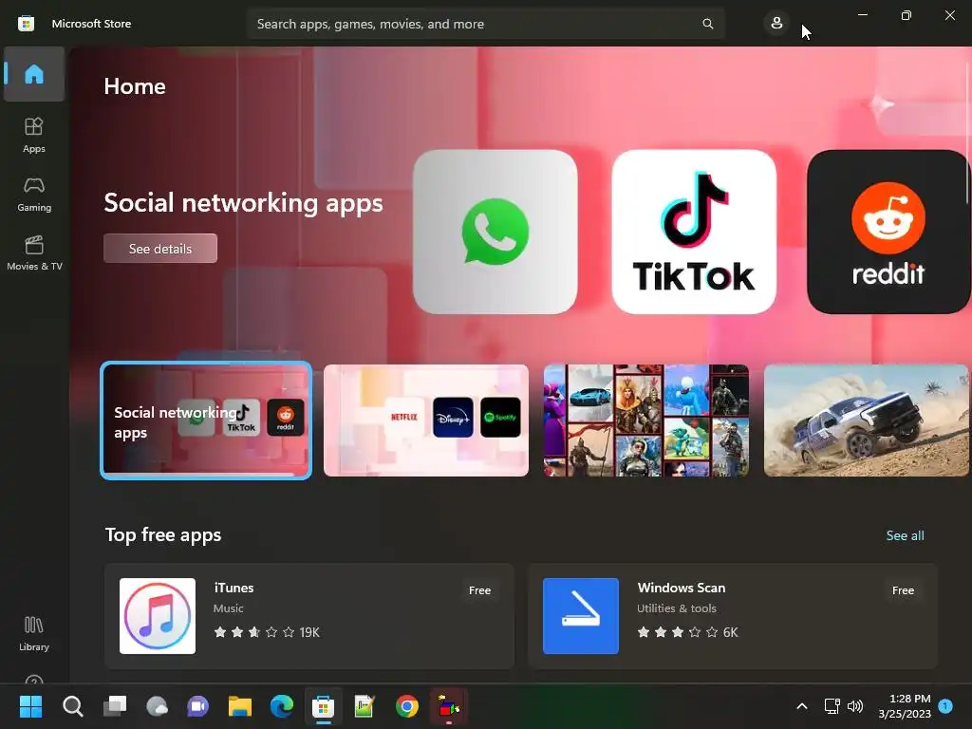Launch Google Chrome from the taskbar

point(406,706)
